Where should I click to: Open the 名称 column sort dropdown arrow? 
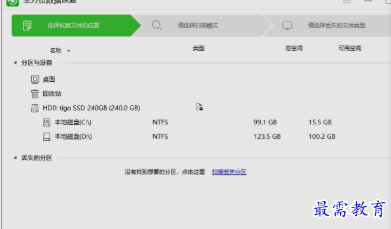(68, 51)
